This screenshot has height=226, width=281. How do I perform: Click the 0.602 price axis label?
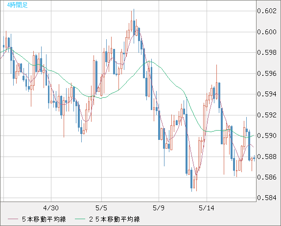267,11
